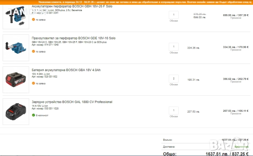Select the Общо total 1637.51 лв. / 837.25 €
Screen dimensions: 253x156
coord(227,154)
